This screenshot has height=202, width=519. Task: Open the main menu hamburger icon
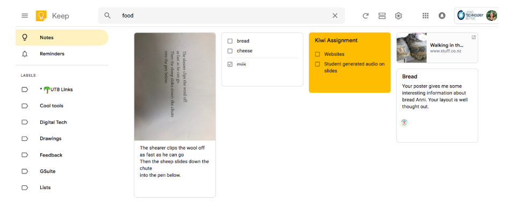(25, 16)
